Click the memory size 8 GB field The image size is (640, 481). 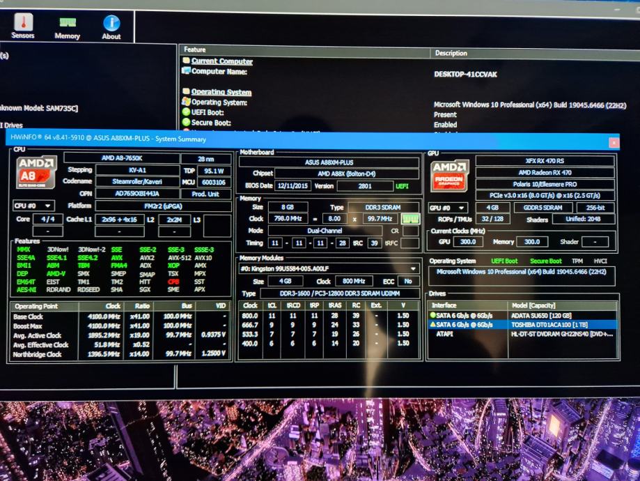(x=288, y=207)
